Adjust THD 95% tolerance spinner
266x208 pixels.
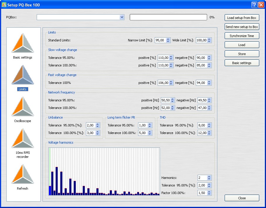(x=209, y=125)
